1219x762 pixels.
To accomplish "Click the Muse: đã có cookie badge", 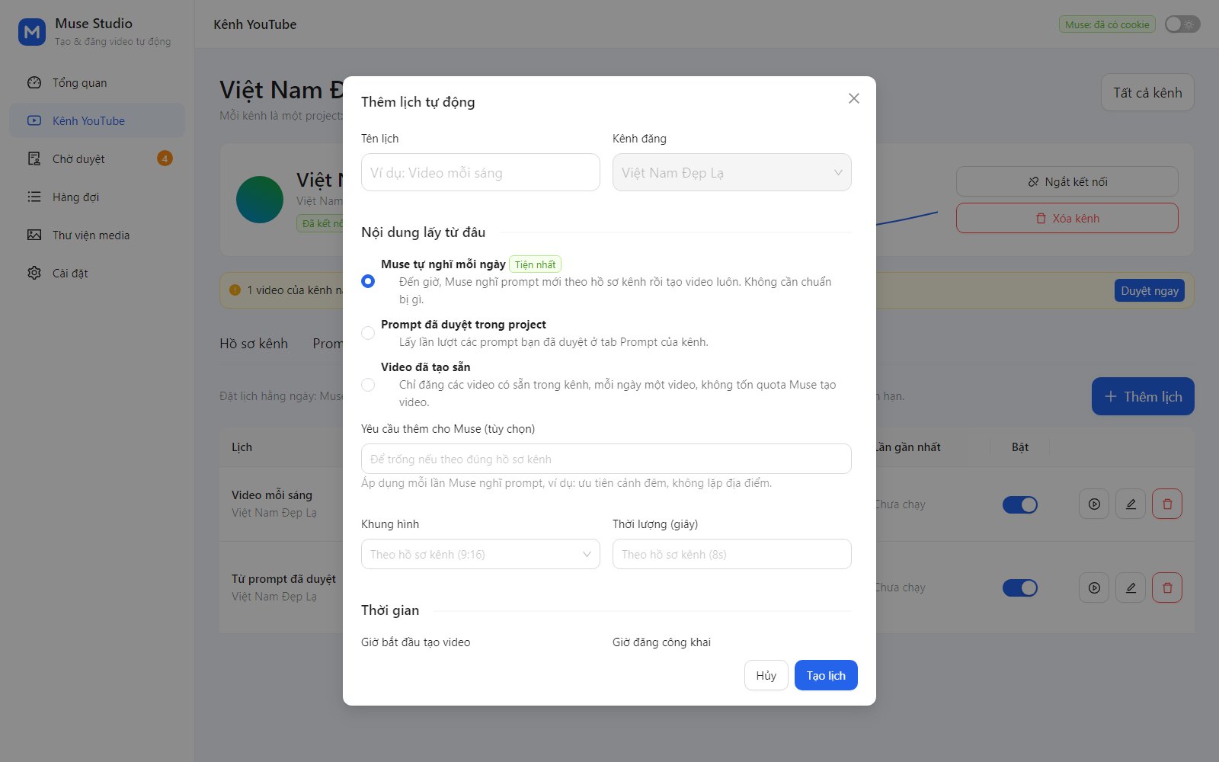I will point(1107,24).
